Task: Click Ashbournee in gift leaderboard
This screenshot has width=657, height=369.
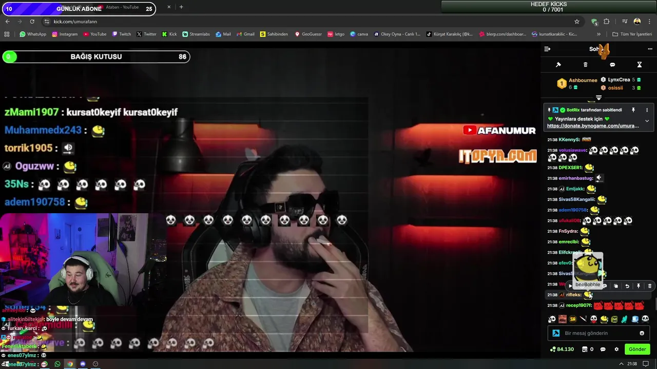Action: pyautogui.click(x=583, y=80)
